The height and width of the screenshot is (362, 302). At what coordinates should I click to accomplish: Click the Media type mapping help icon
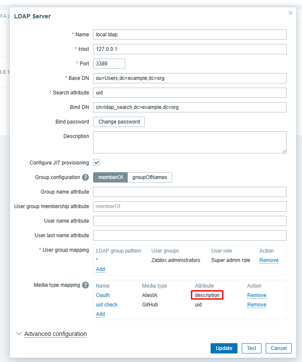click(85, 285)
